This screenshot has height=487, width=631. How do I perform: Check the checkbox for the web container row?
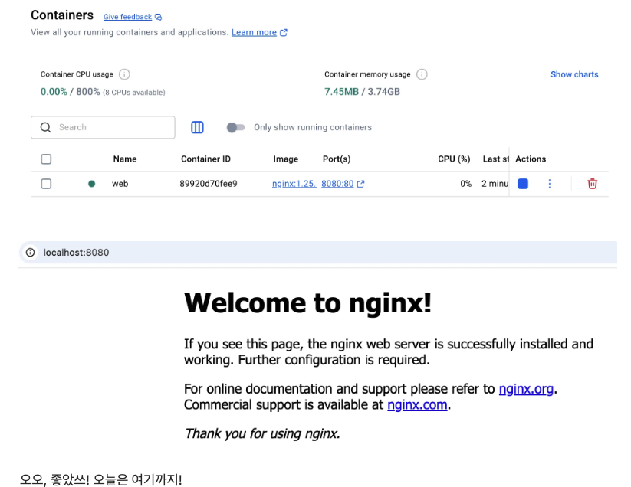(46, 184)
